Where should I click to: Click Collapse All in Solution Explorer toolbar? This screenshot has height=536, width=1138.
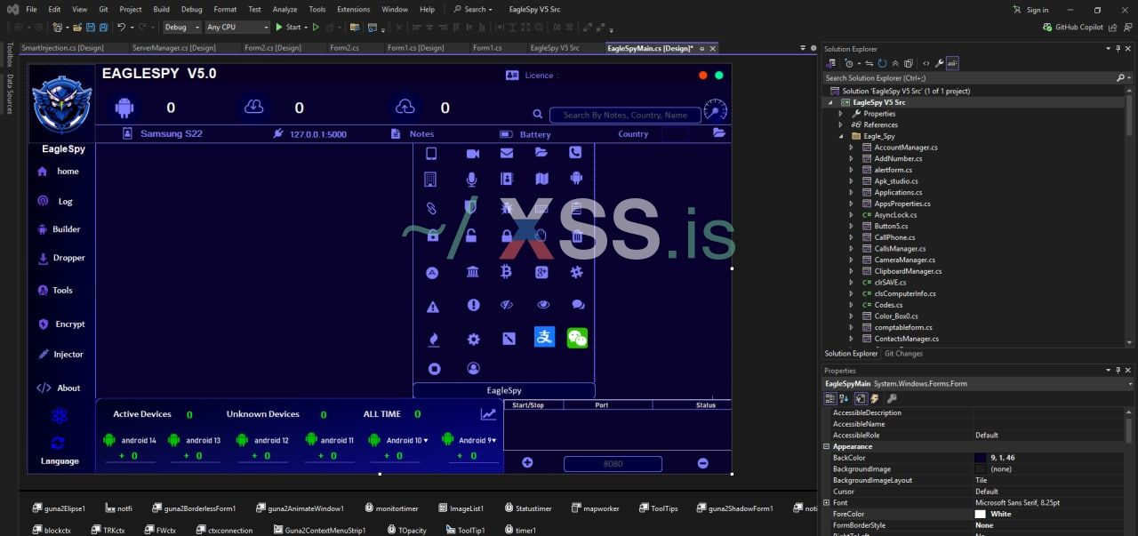coord(895,63)
